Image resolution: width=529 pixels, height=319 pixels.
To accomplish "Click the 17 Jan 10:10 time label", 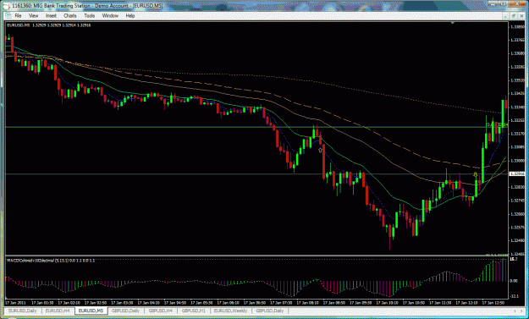I will click(x=387, y=303).
